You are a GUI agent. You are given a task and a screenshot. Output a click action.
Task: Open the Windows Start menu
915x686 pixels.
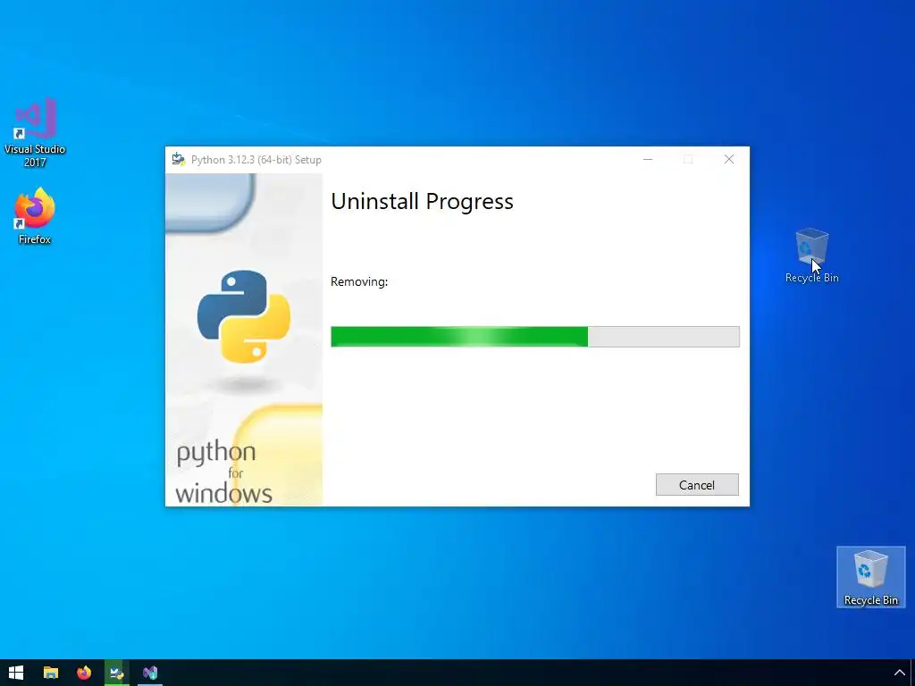(16, 673)
